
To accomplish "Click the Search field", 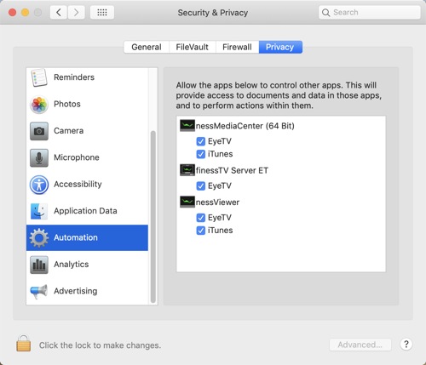I will [x=369, y=13].
